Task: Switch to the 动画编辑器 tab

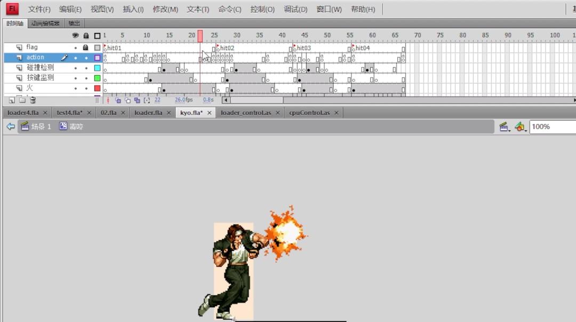Action: point(45,23)
